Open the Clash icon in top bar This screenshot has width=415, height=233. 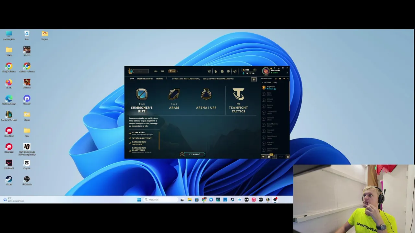(x=209, y=71)
